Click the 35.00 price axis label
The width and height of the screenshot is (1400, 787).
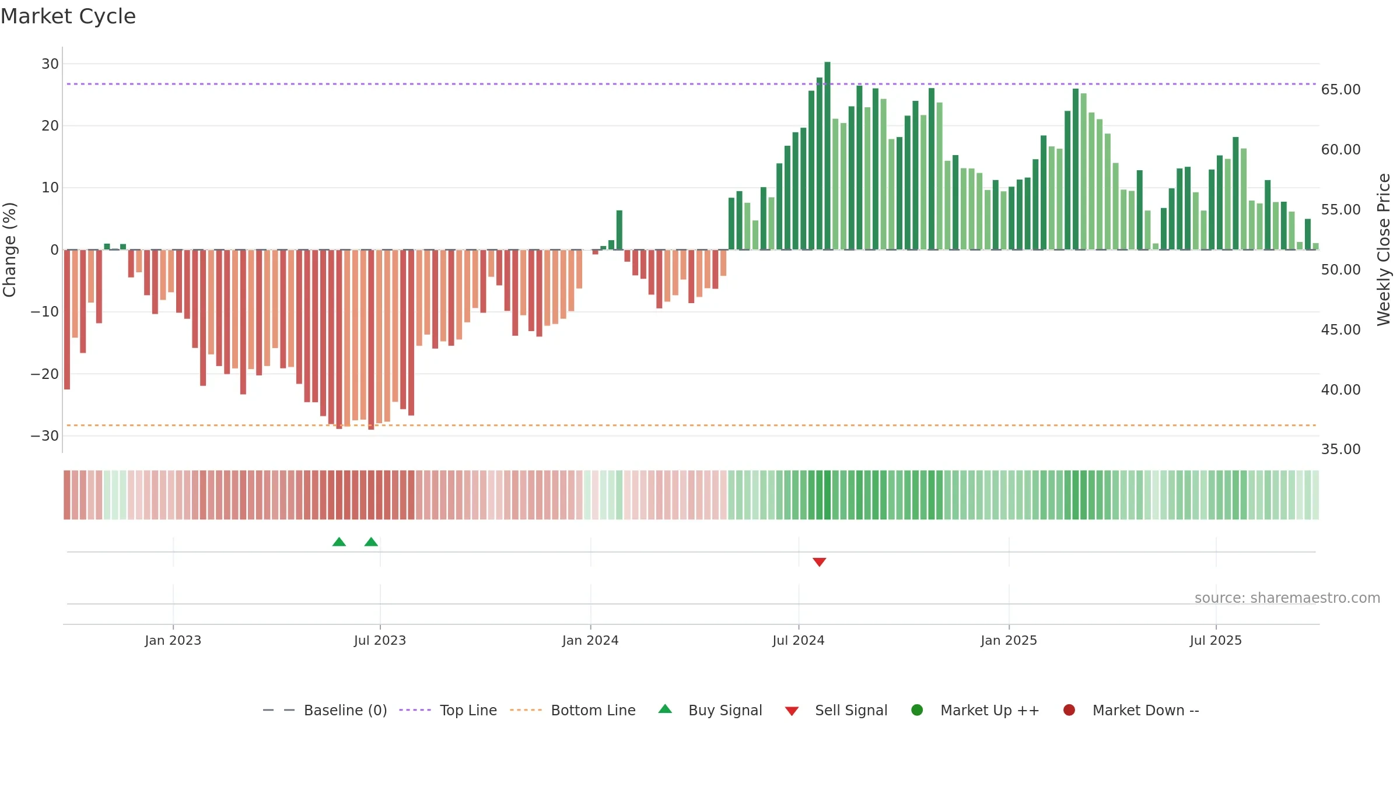[x=1341, y=449]
